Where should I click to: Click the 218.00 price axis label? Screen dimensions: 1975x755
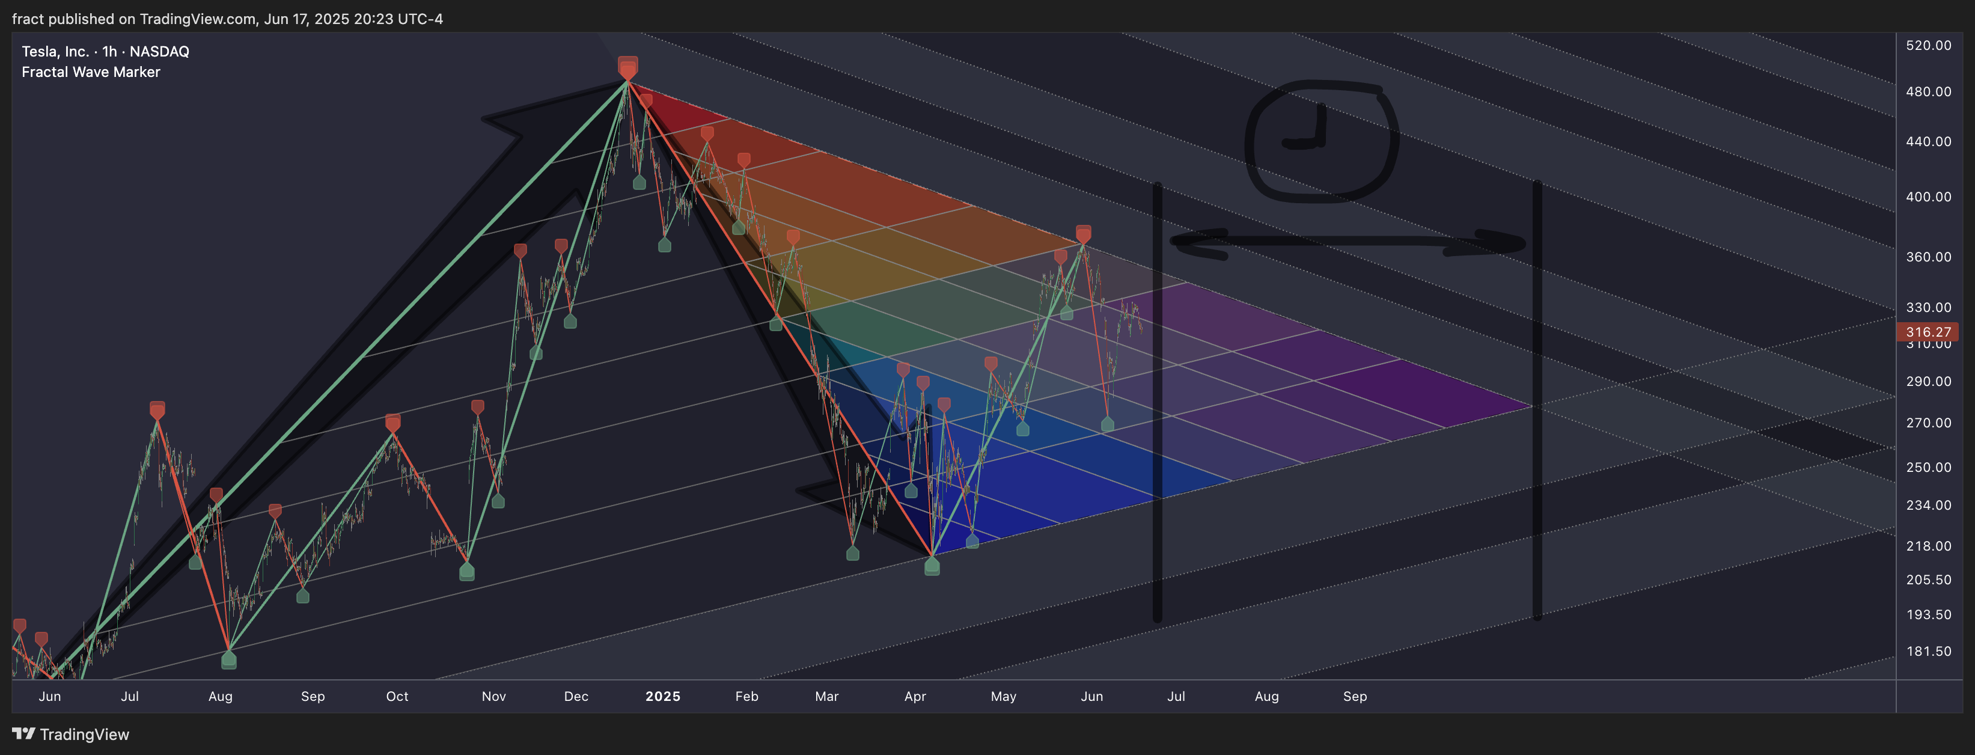[1928, 546]
